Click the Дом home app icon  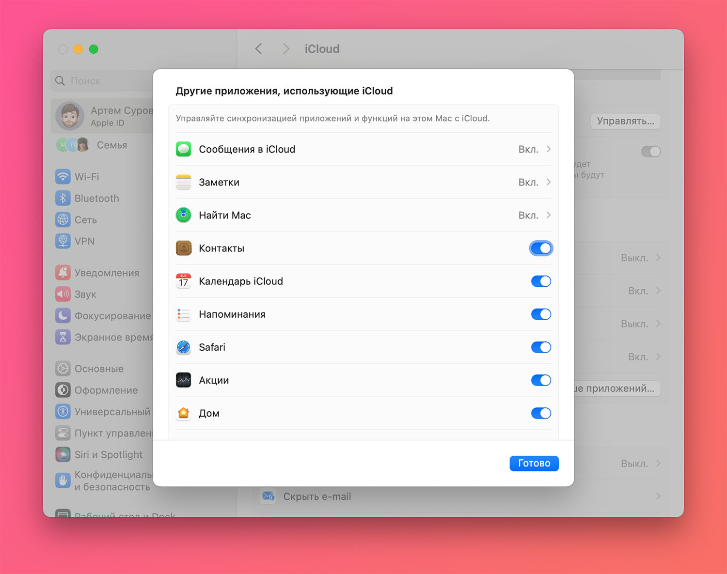click(x=183, y=413)
